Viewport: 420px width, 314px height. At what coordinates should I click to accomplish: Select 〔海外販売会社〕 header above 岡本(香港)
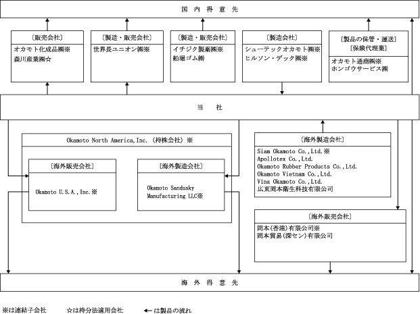[330, 216]
